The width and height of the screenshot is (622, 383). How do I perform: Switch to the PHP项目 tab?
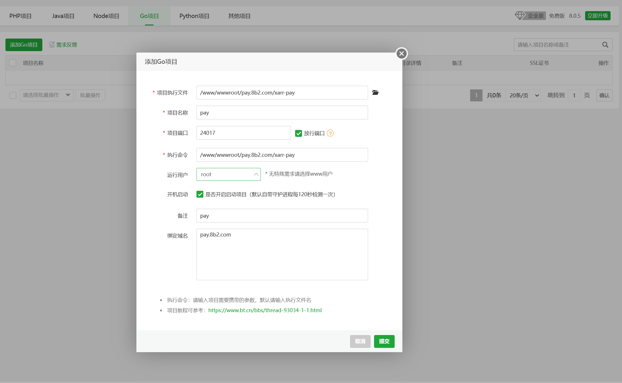click(x=20, y=16)
